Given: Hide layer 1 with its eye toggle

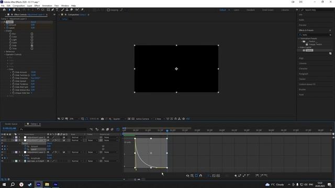Looking at the screenshot, I should coord(2,137).
